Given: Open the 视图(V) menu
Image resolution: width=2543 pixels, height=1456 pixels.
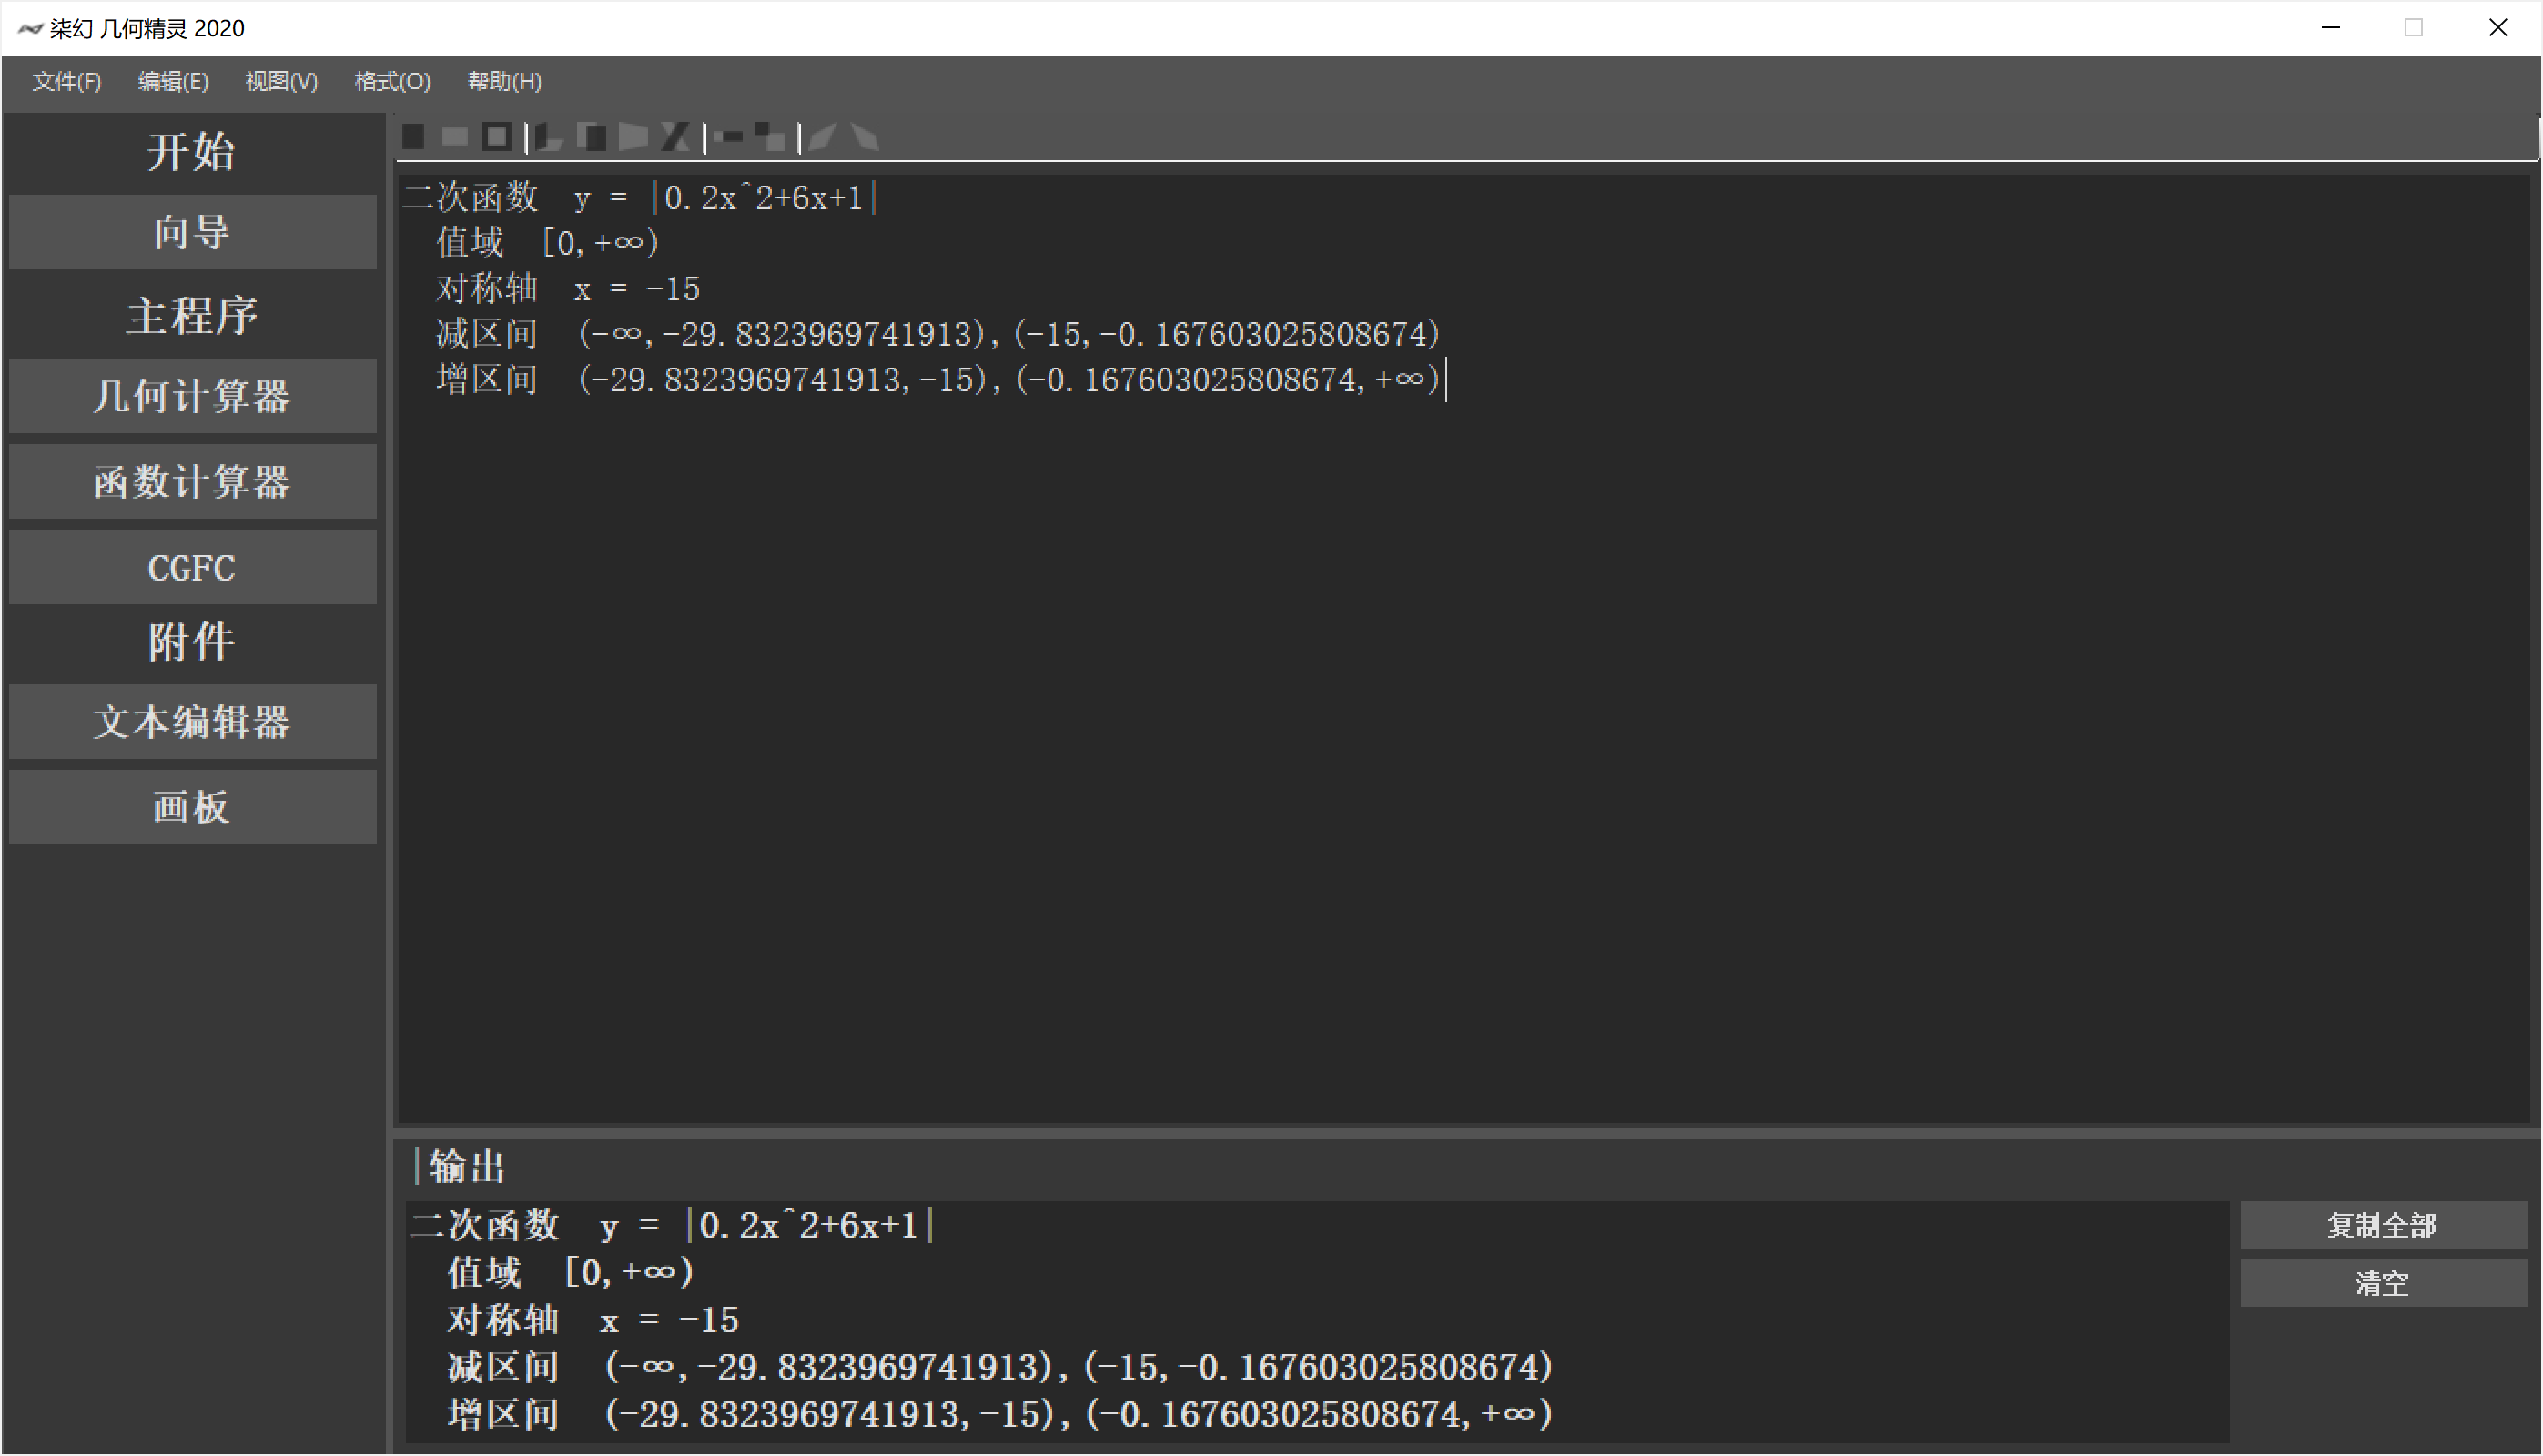Looking at the screenshot, I should pyautogui.click(x=281, y=81).
